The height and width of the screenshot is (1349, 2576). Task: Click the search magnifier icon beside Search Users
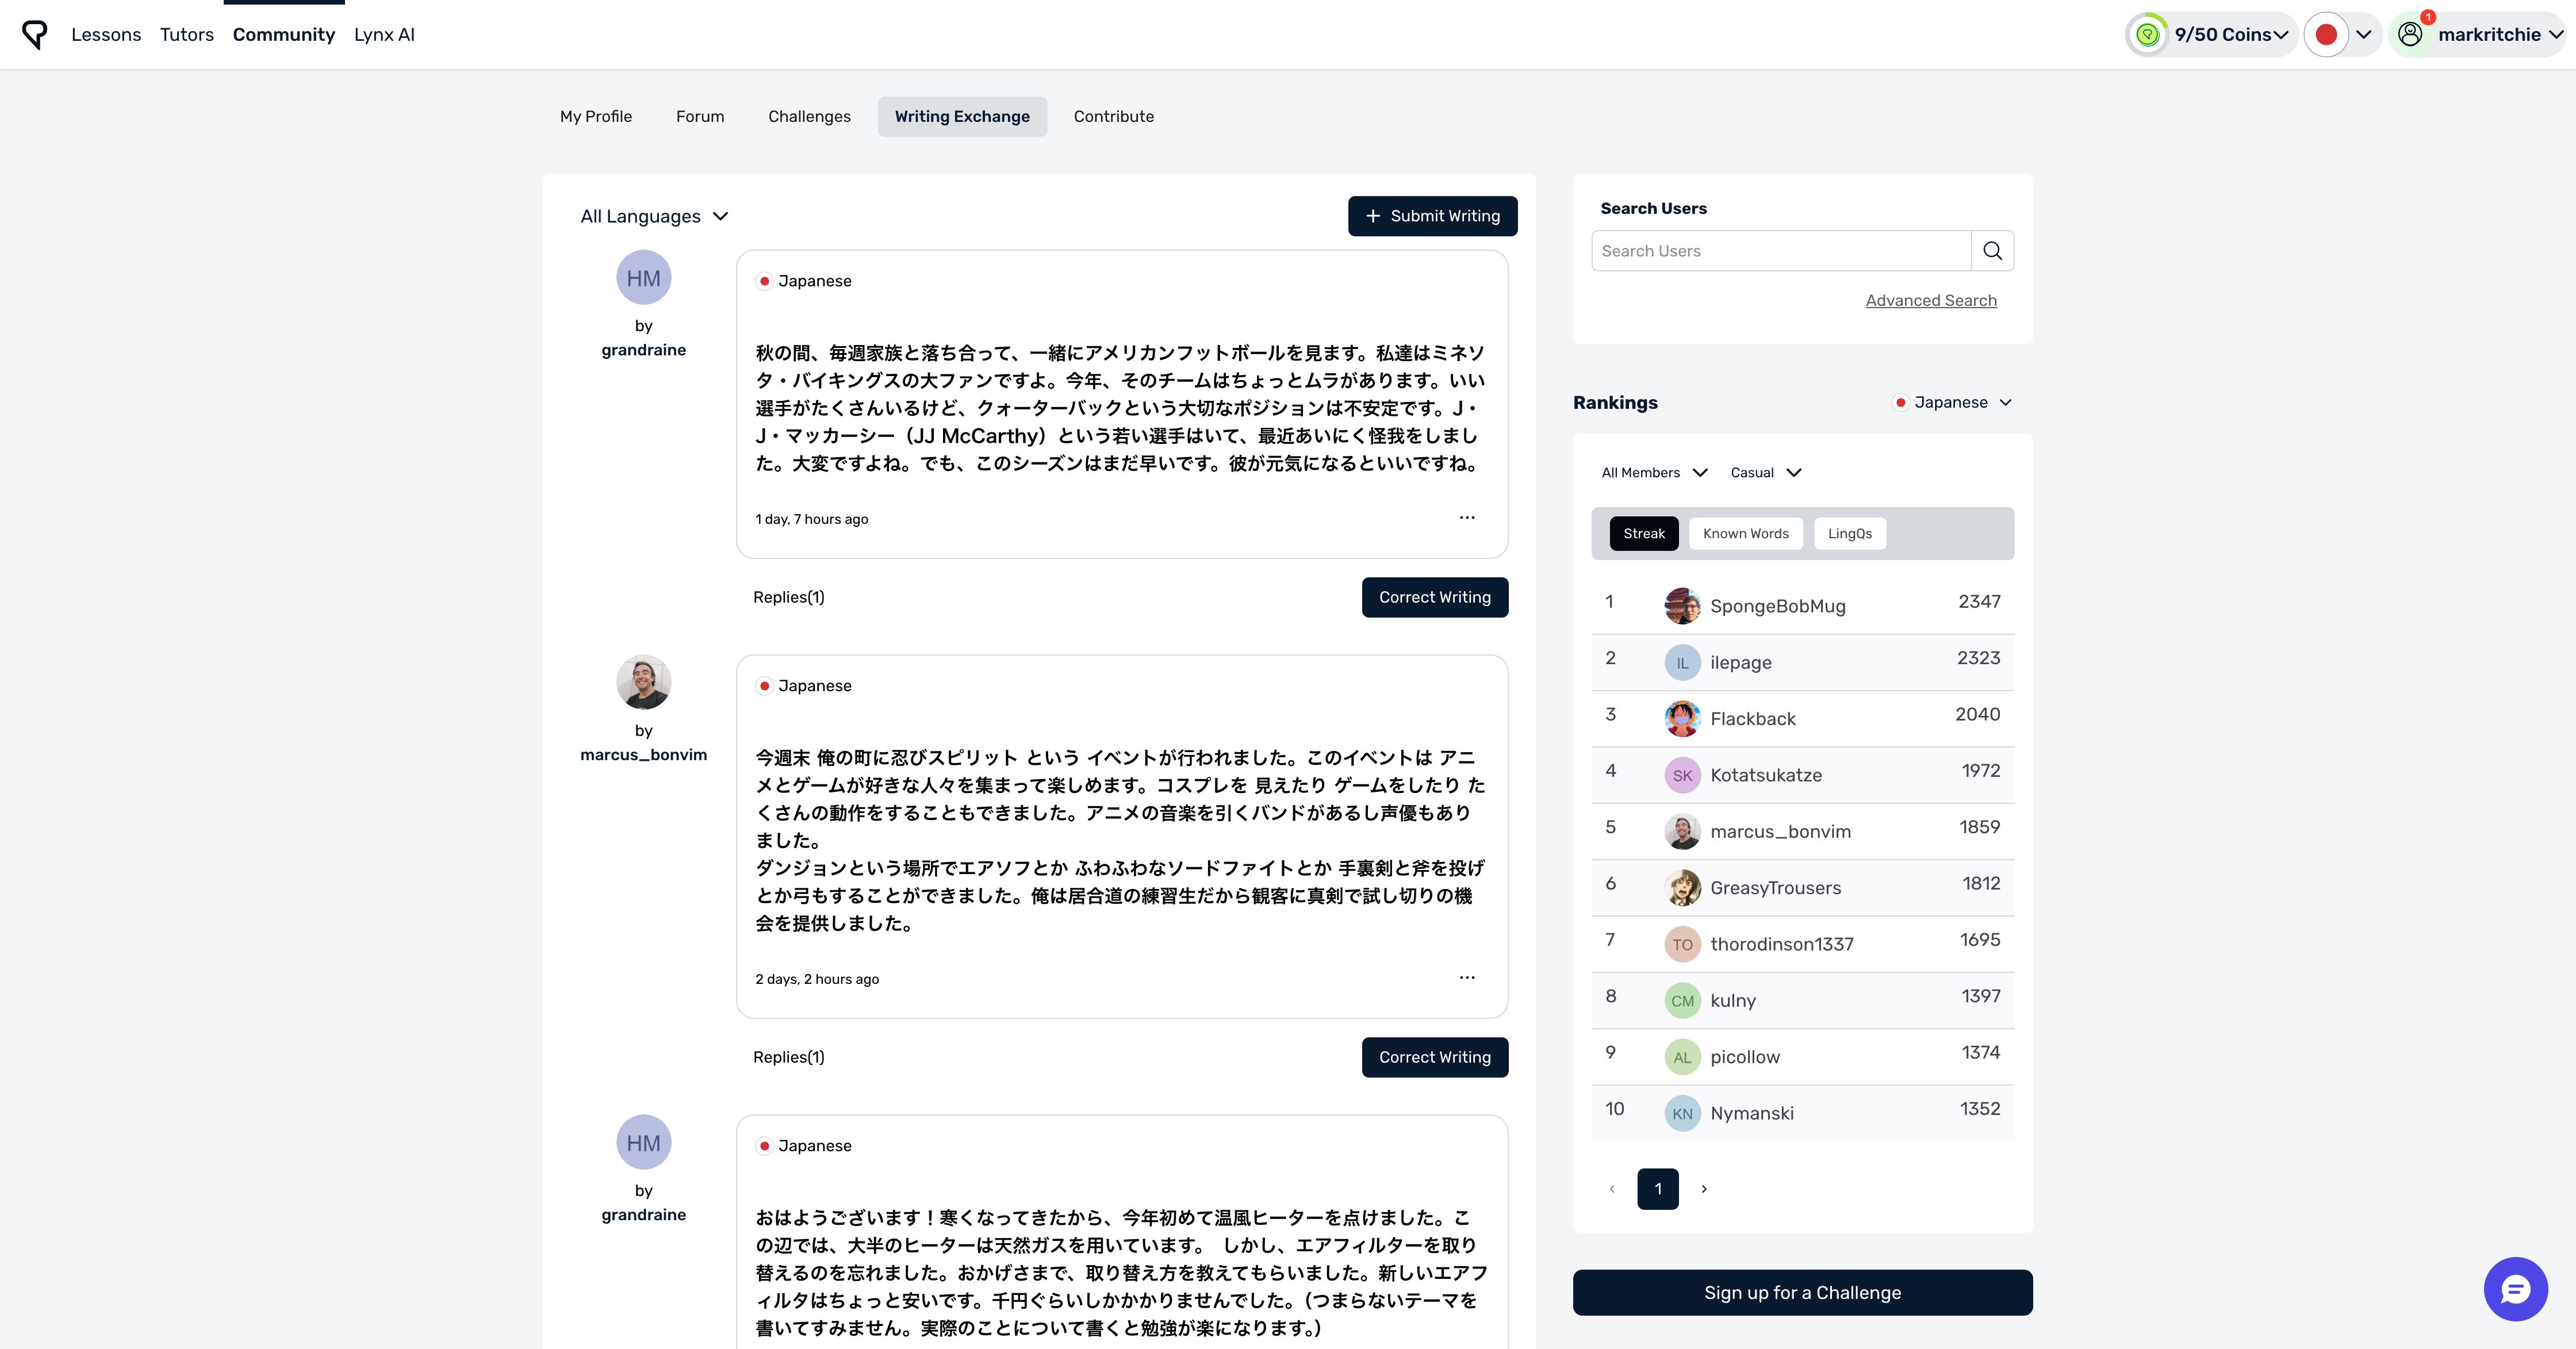pyautogui.click(x=1993, y=250)
